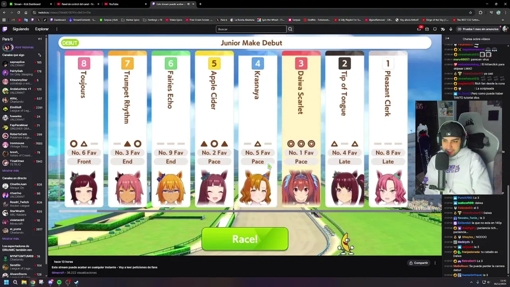Open the Minecraft category link
The height and width of the screenshot is (287, 510).
(x=58, y=273)
